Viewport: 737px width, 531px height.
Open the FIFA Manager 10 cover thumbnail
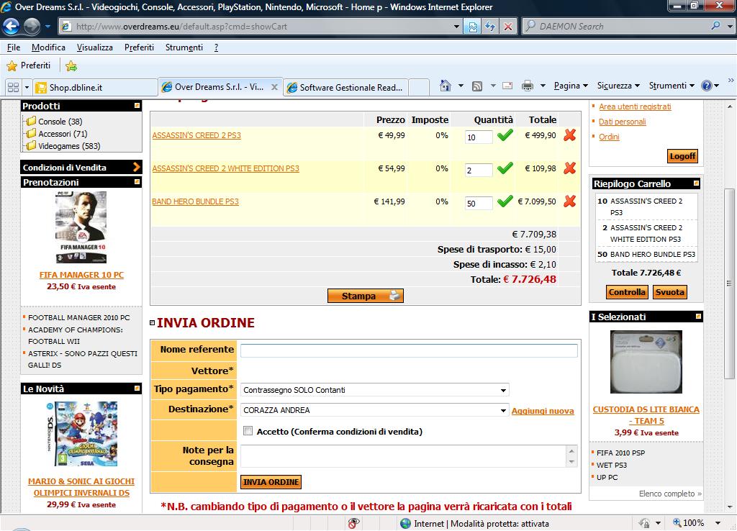(81, 227)
